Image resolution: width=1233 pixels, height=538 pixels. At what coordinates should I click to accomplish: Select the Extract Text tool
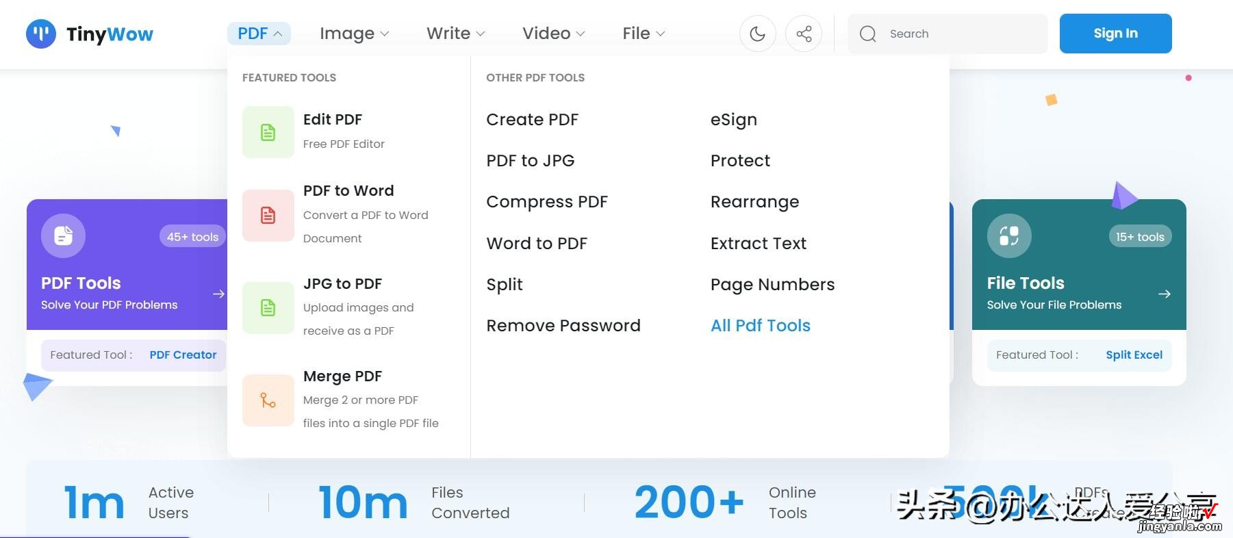coord(759,244)
